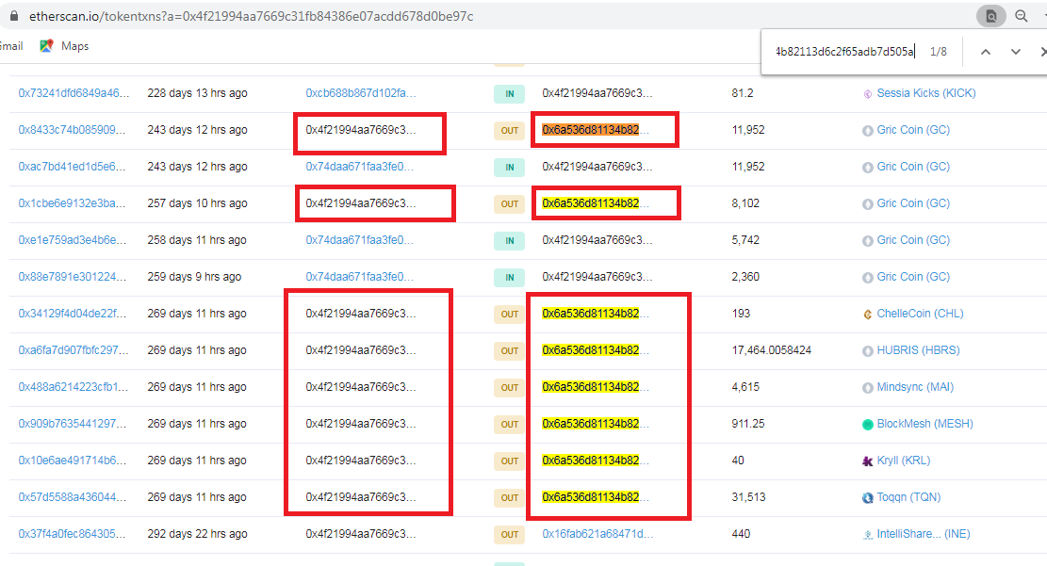1047x566 pixels.
Task: Open the Sessia Kicks (KICK) token link
Action: pos(926,93)
